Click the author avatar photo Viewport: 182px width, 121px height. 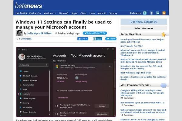pos(19,33)
